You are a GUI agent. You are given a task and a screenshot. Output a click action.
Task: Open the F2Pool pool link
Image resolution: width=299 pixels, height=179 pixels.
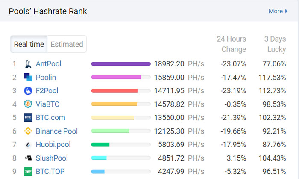[47, 91]
